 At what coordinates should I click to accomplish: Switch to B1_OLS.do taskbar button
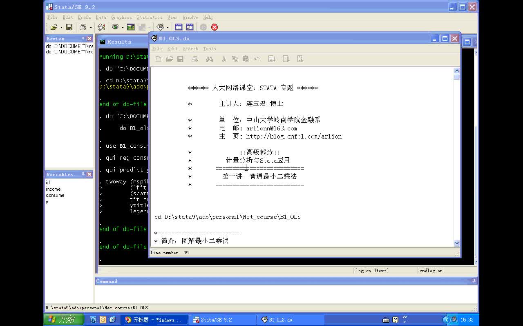(290, 320)
